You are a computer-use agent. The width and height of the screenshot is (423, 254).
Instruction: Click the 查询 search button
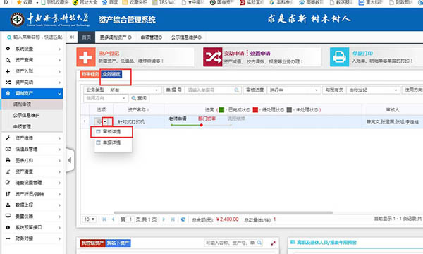pyautogui.click(x=139, y=98)
